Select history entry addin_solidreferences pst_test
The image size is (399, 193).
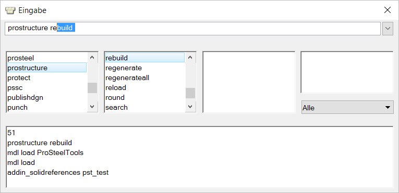[58, 172]
